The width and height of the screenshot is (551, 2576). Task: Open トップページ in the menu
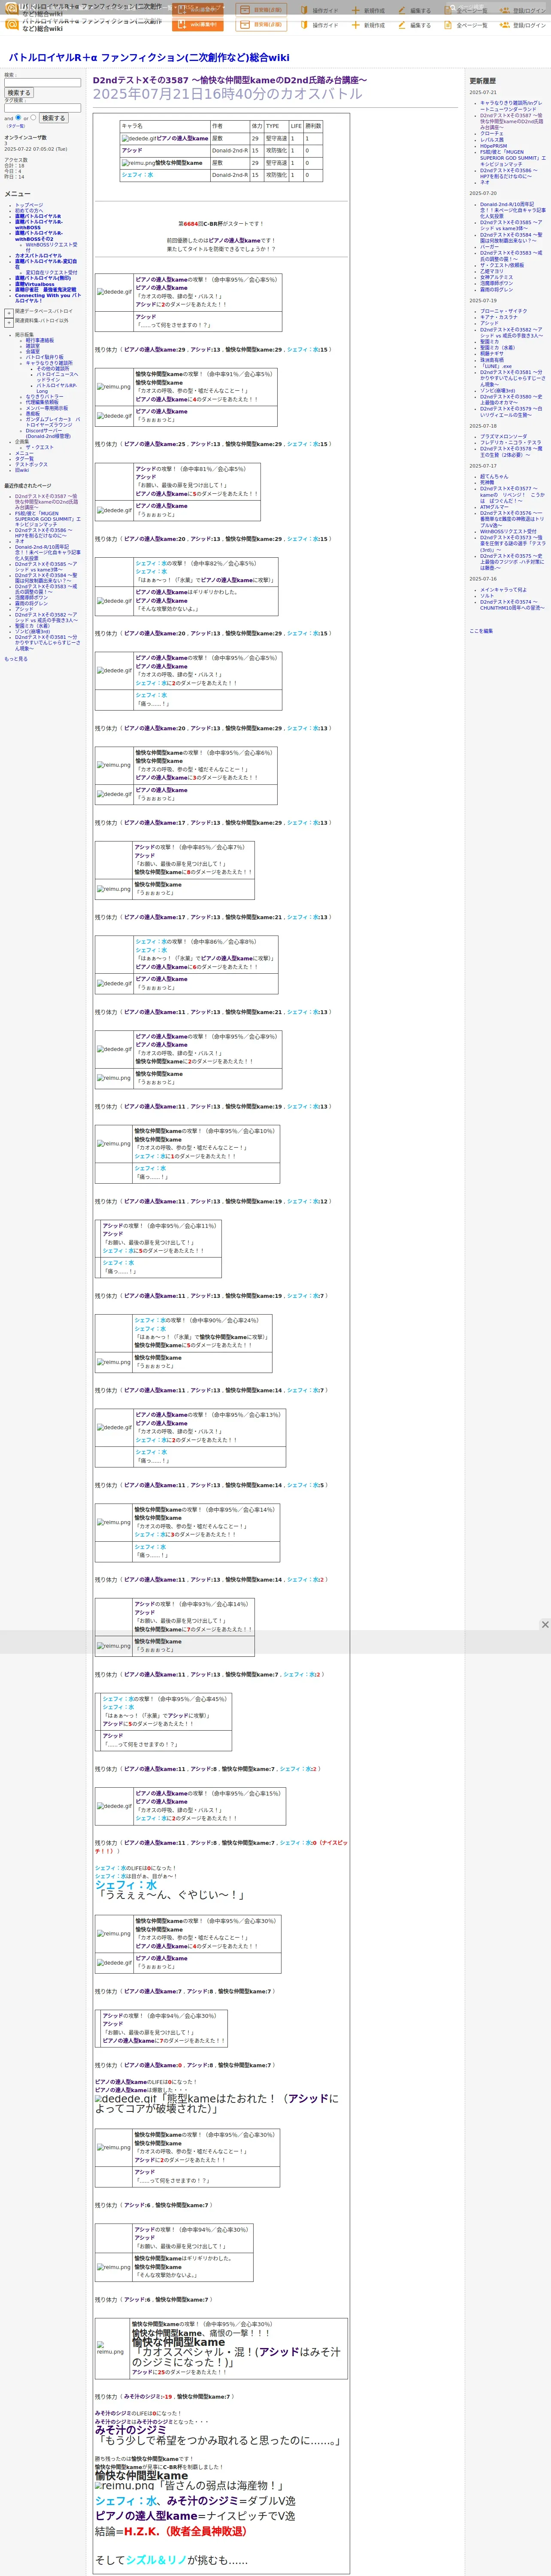coord(29,205)
